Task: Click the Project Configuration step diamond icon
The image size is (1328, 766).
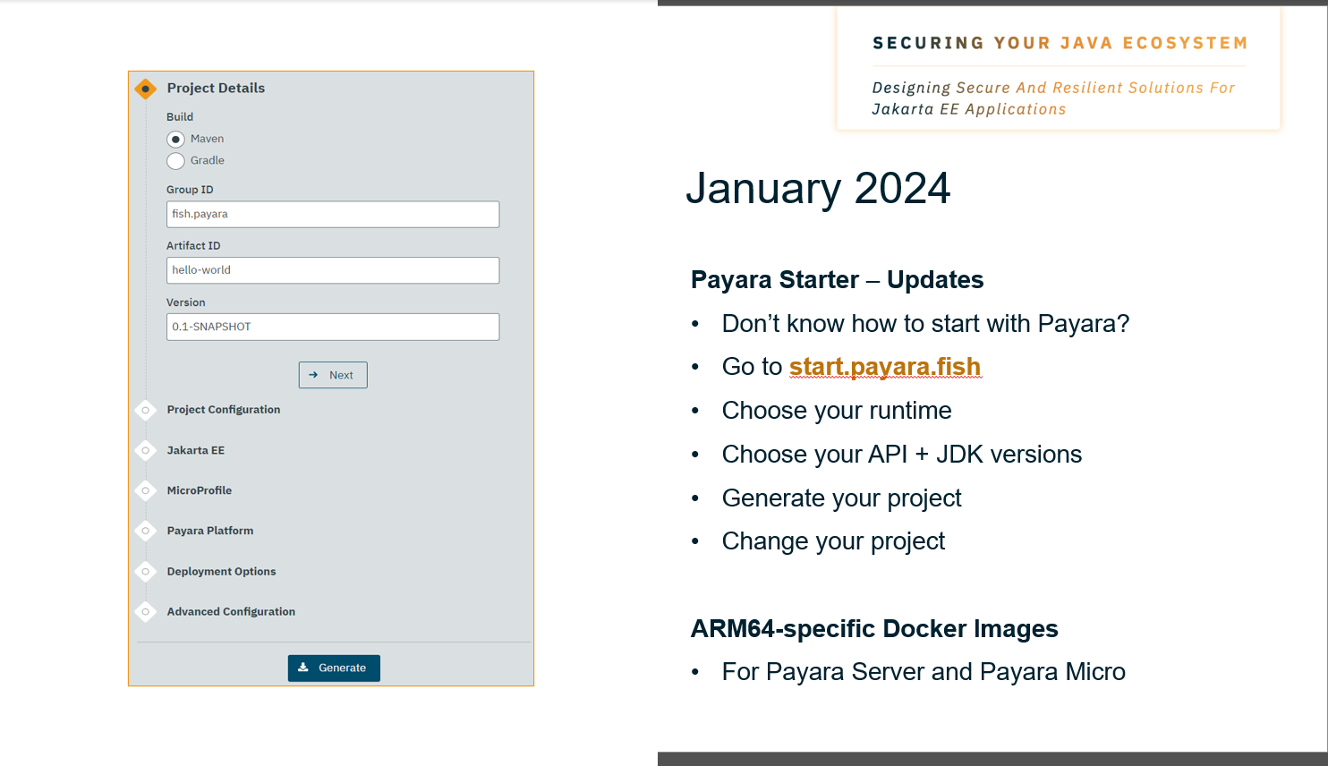Action: coord(145,410)
